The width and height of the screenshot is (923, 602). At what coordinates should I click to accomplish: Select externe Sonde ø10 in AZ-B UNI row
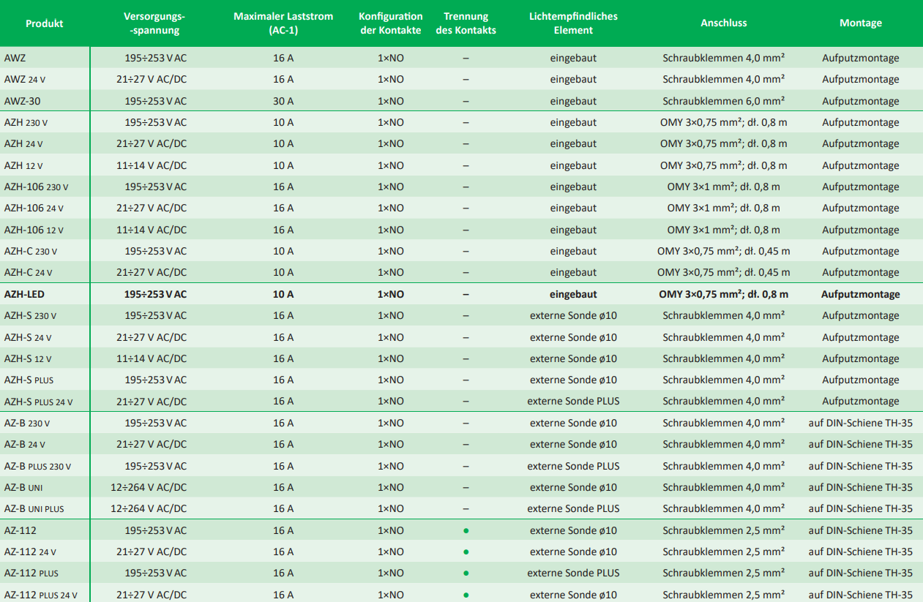[x=573, y=487]
